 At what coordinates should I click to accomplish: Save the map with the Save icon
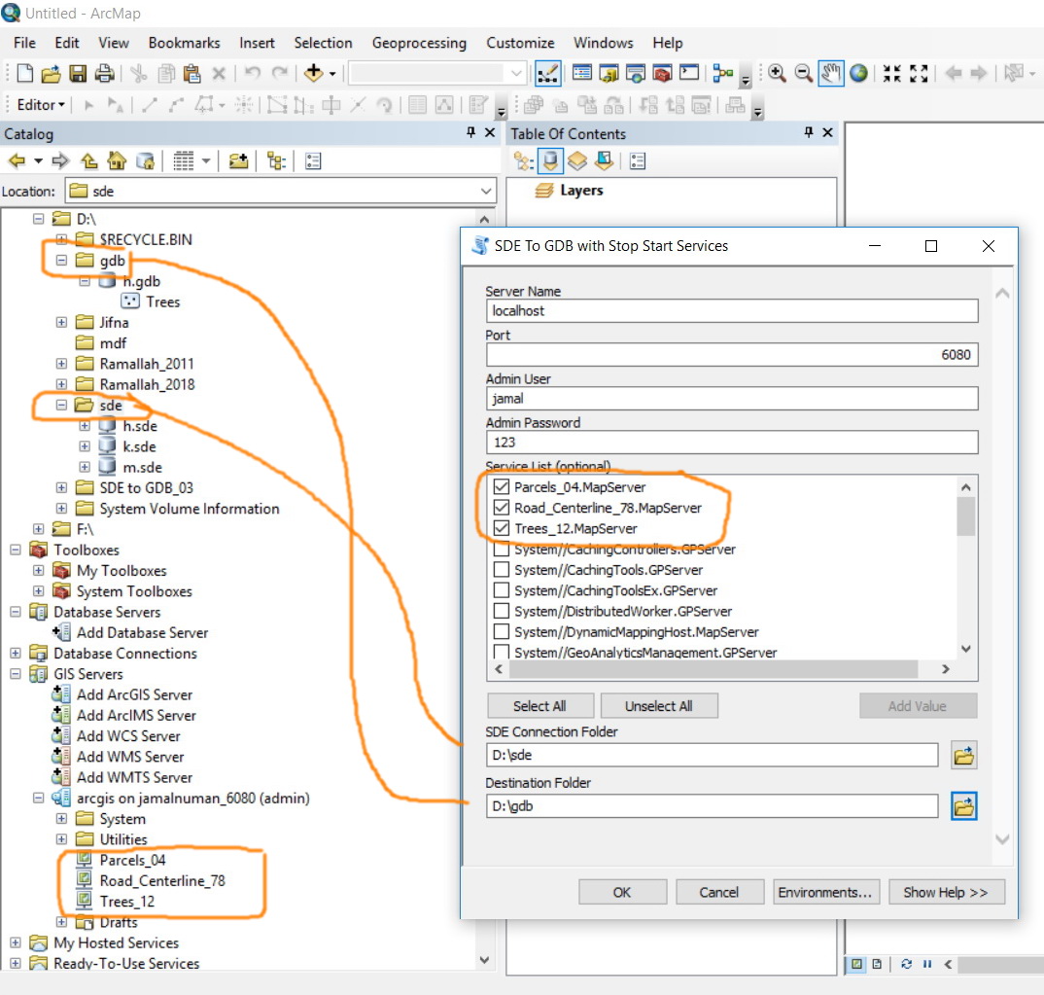coord(78,73)
